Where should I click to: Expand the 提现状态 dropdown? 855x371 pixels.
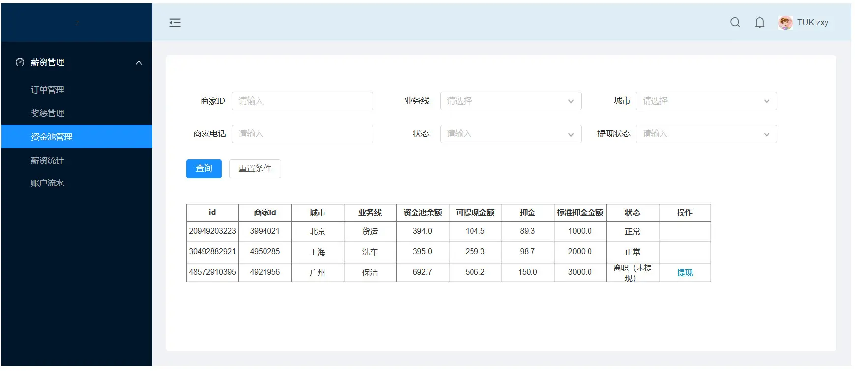[706, 134]
